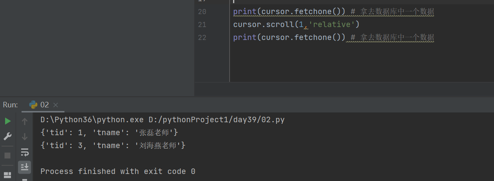Click the Run: panel label

coord(11,105)
